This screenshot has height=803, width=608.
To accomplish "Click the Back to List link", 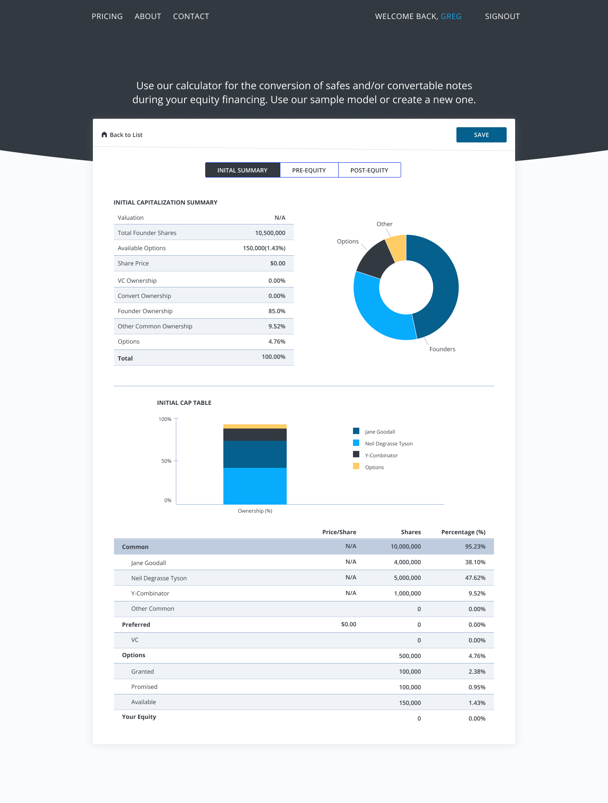I will click(126, 135).
